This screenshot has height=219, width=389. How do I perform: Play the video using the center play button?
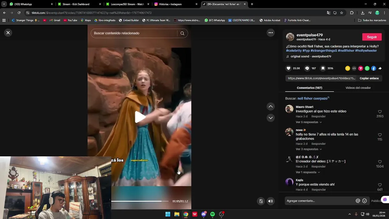[139, 117]
